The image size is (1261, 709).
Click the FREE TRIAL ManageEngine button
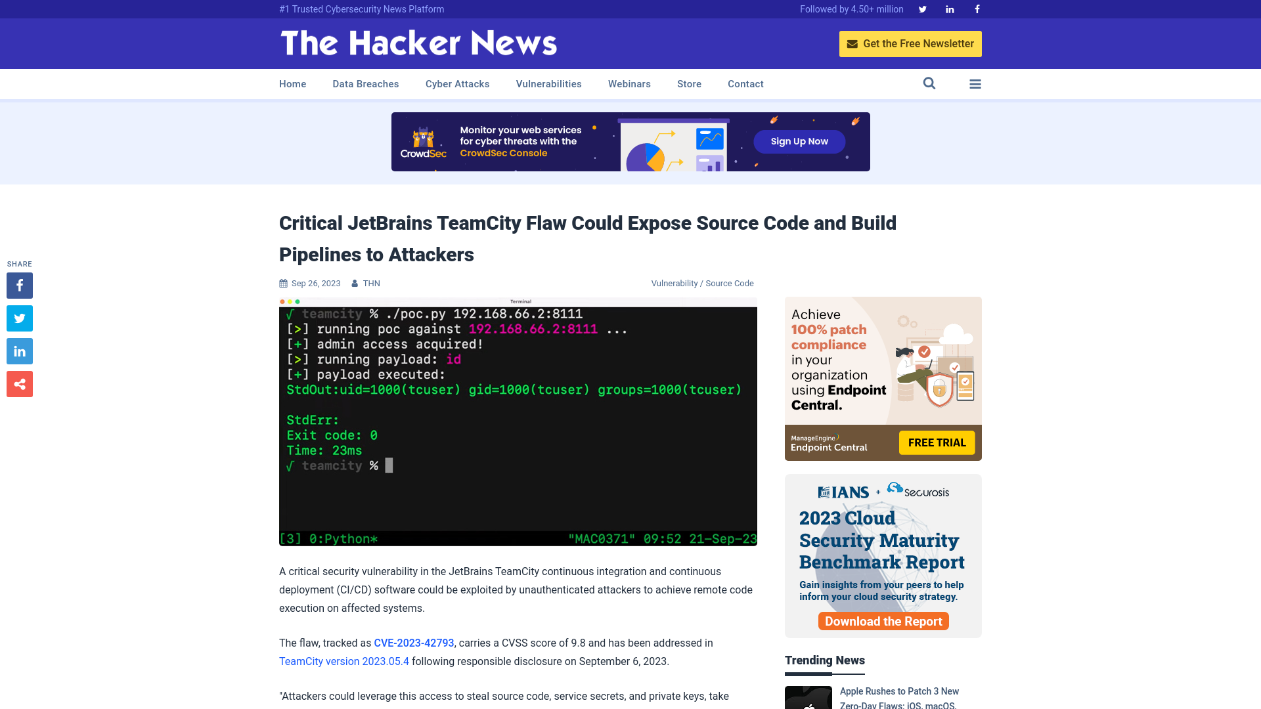click(x=937, y=442)
